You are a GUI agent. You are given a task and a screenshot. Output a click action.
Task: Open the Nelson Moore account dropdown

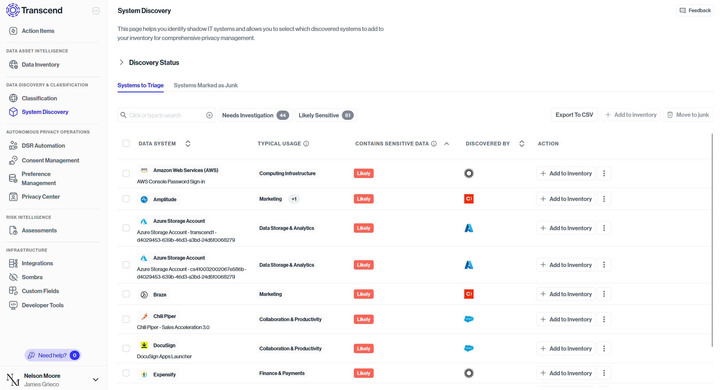96,380
